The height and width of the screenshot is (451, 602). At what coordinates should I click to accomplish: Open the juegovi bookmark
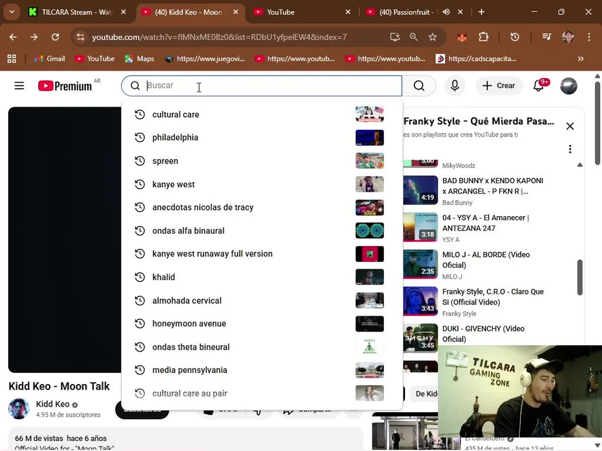205,59
